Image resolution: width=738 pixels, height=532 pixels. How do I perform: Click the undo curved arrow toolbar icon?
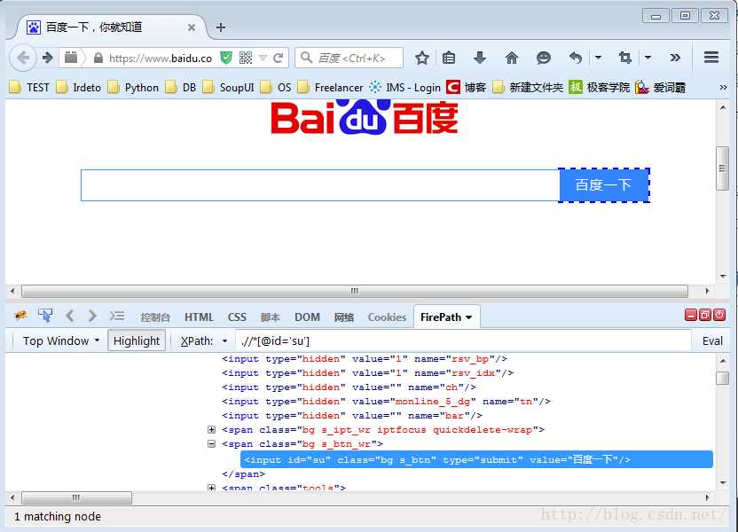[575, 58]
